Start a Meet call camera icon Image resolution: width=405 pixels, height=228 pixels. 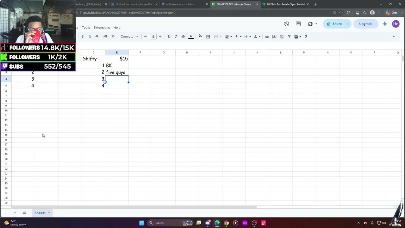pyautogui.click(x=311, y=24)
